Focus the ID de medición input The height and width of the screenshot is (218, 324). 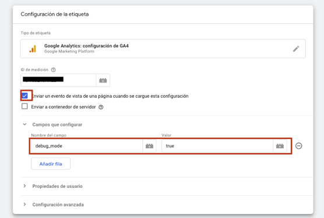(x=58, y=80)
